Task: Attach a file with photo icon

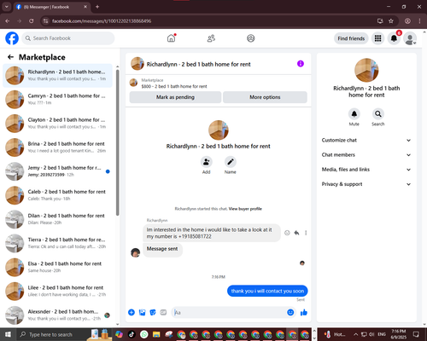Action: 142,313
